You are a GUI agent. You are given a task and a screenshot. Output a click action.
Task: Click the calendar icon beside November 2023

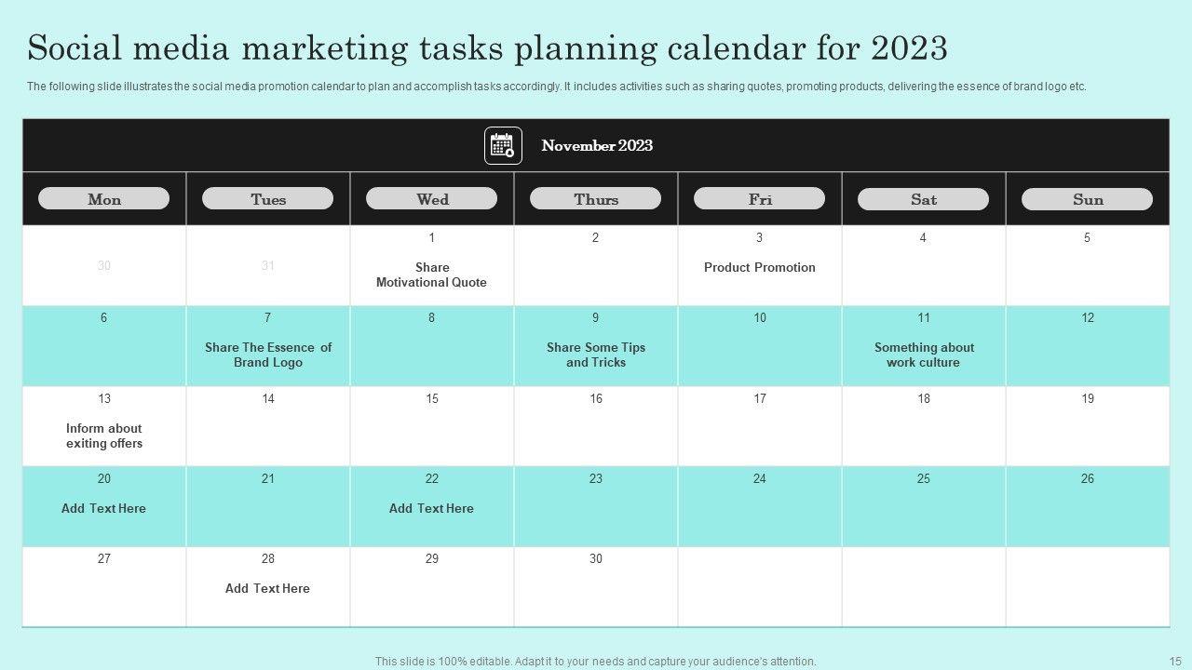point(503,146)
